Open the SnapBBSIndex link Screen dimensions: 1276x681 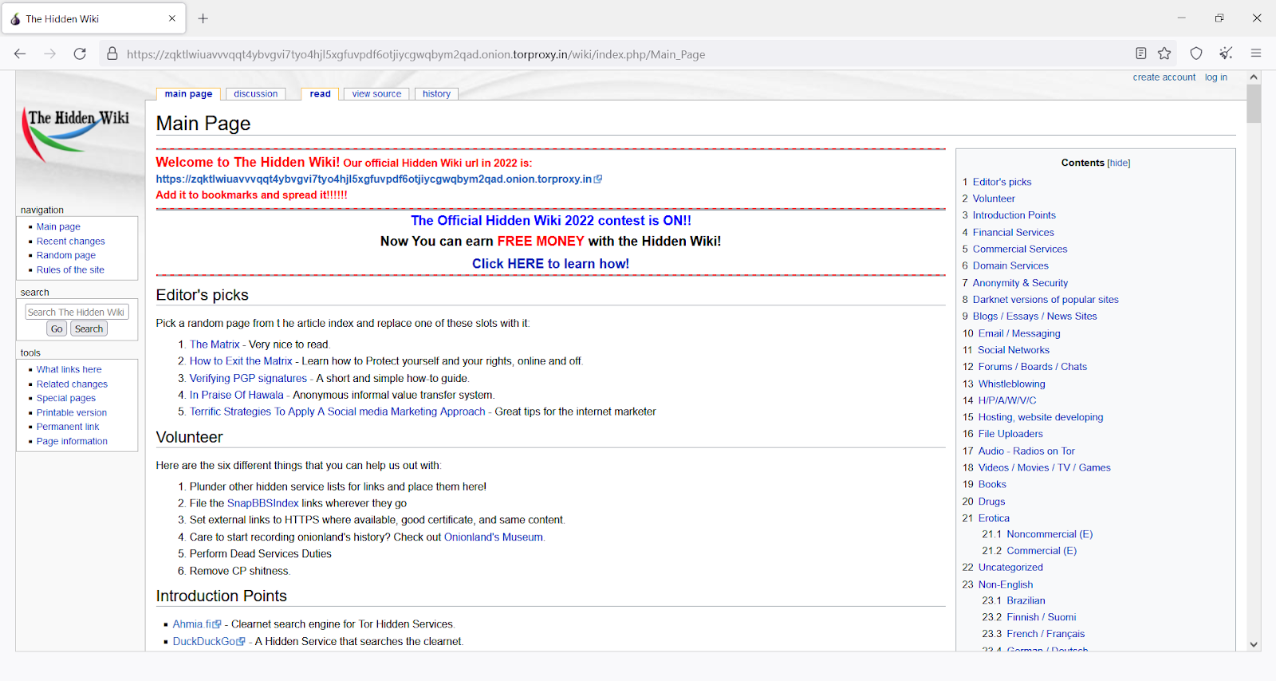click(262, 503)
